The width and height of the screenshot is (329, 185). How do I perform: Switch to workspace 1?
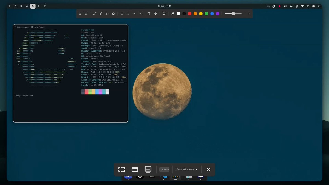tap(9, 6)
